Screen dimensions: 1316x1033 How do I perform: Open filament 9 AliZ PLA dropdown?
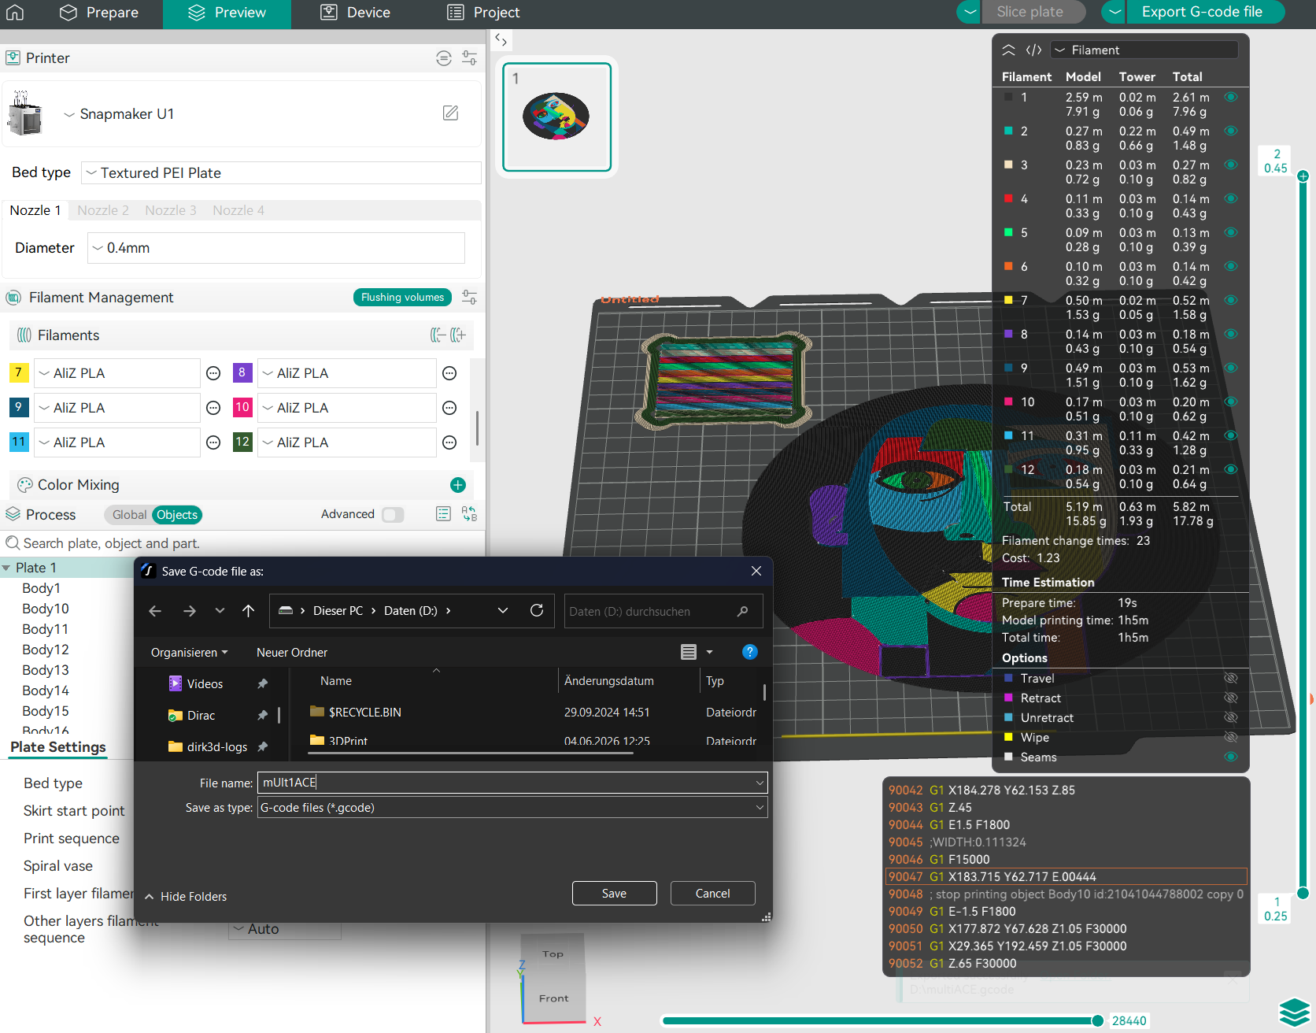[116, 408]
